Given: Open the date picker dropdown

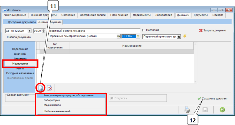Looking at the screenshot, I should 29,31.
